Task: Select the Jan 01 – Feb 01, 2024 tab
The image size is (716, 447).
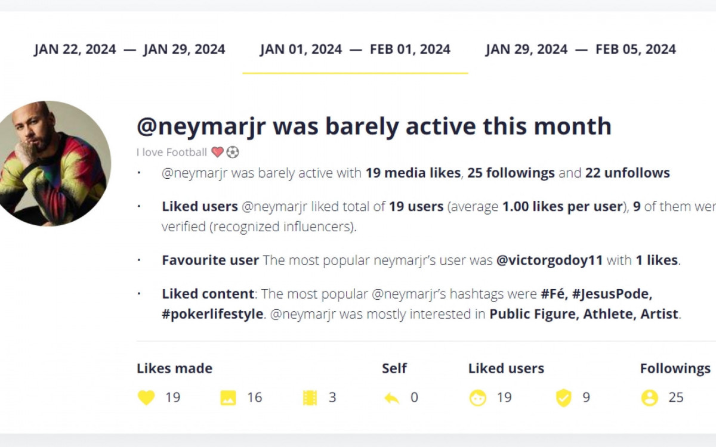Action: [355, 49]
